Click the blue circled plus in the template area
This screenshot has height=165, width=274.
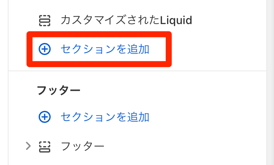(x=45, y=49)
